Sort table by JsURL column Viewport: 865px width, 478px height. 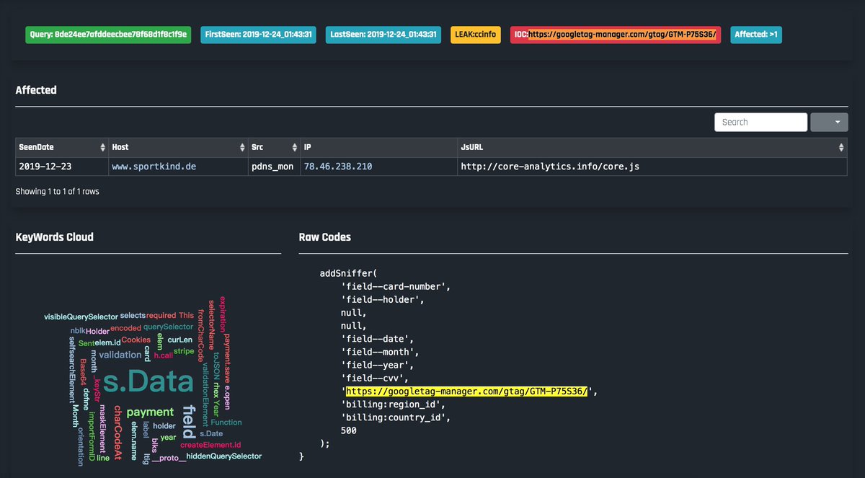pyautogui.click(x=652, y=147)
